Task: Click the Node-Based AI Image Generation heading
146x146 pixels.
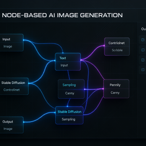Action: [62, 15]
